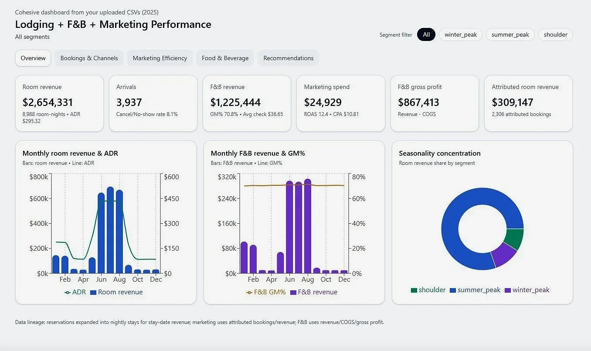Click the Room revenue KPI card
Image resolution: width=591 pixels, height=351 pixels.
click(x=59, y=103)
